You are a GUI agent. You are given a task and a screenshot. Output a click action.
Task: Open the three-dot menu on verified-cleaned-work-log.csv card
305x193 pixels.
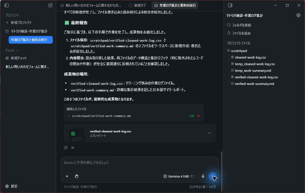click(209, 133)
